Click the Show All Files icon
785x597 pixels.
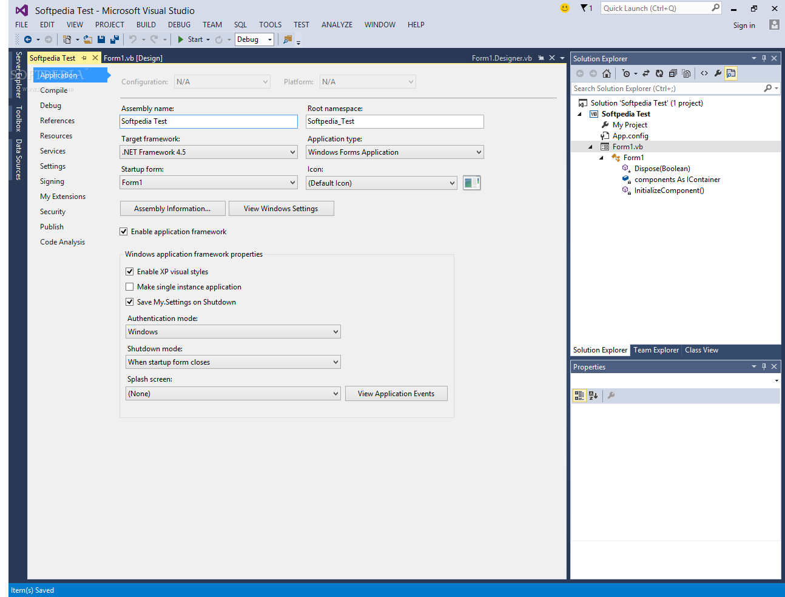pos(686,73)
